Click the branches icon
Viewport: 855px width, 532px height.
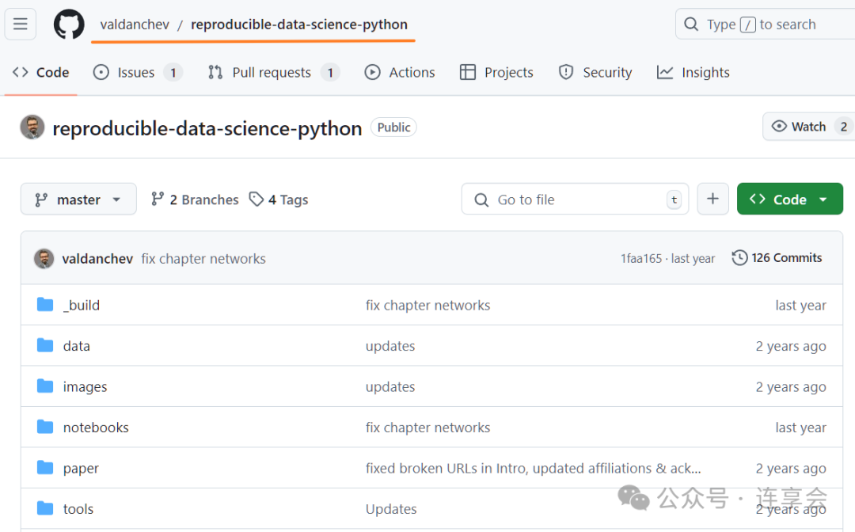coord(158,199)
